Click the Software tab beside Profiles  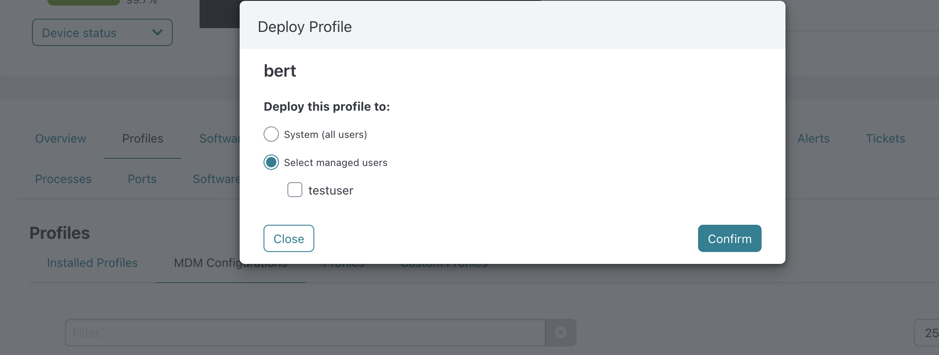tap(220, 138)
